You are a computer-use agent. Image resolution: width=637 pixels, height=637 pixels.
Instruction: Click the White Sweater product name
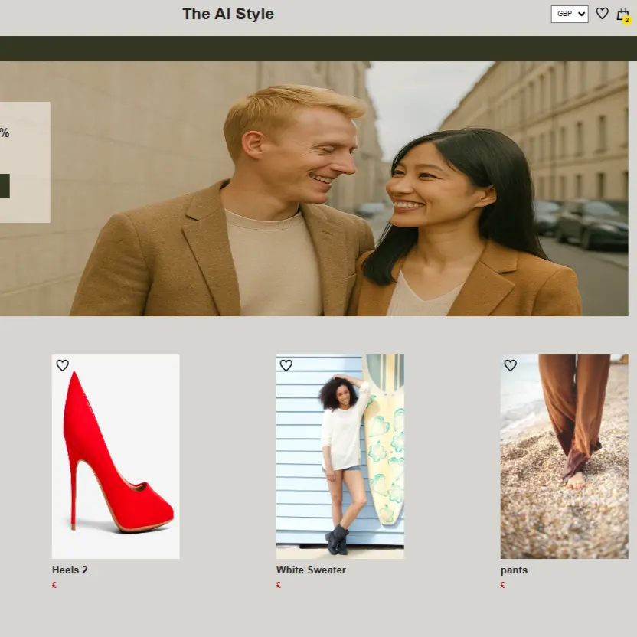[x=311, y=570]
